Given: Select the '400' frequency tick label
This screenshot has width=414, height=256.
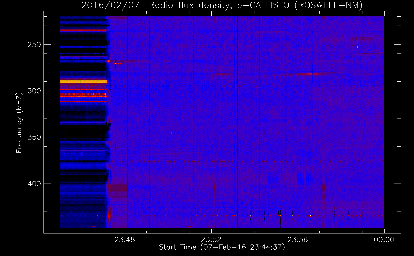Looking at the screenshot, I should click(x=34, y=184).
